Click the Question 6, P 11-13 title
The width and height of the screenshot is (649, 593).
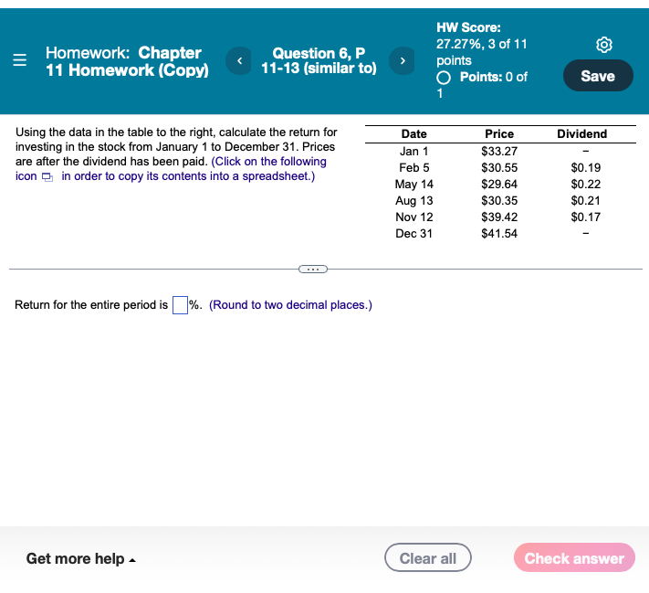pyautogui.click(x=319, y=60)
